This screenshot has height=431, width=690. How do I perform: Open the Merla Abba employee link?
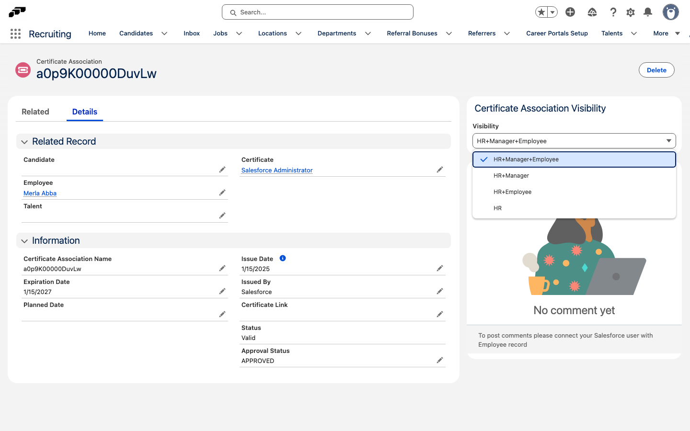[x=40, y=193]
